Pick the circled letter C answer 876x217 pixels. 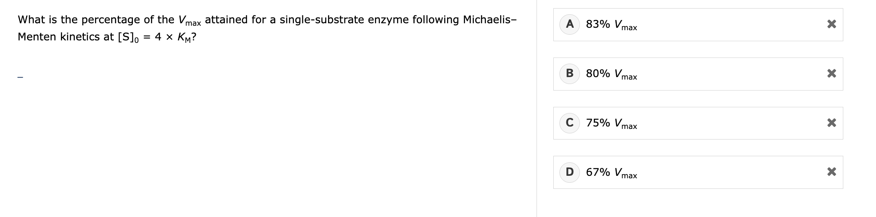[x=569, y=123]
